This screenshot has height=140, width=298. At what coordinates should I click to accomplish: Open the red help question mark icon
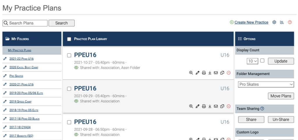coord(290,22)
